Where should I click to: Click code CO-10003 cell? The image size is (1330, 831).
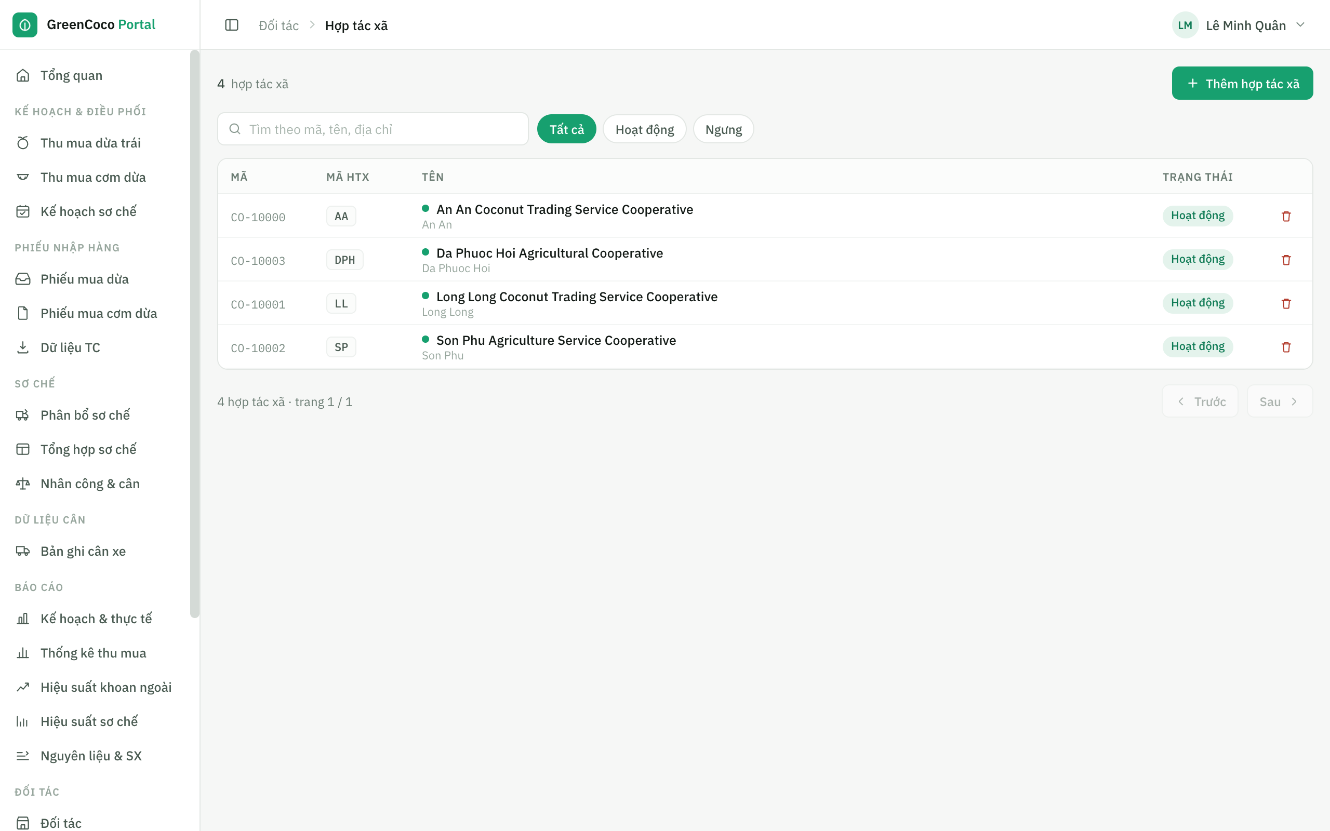[x=258, y=261]
